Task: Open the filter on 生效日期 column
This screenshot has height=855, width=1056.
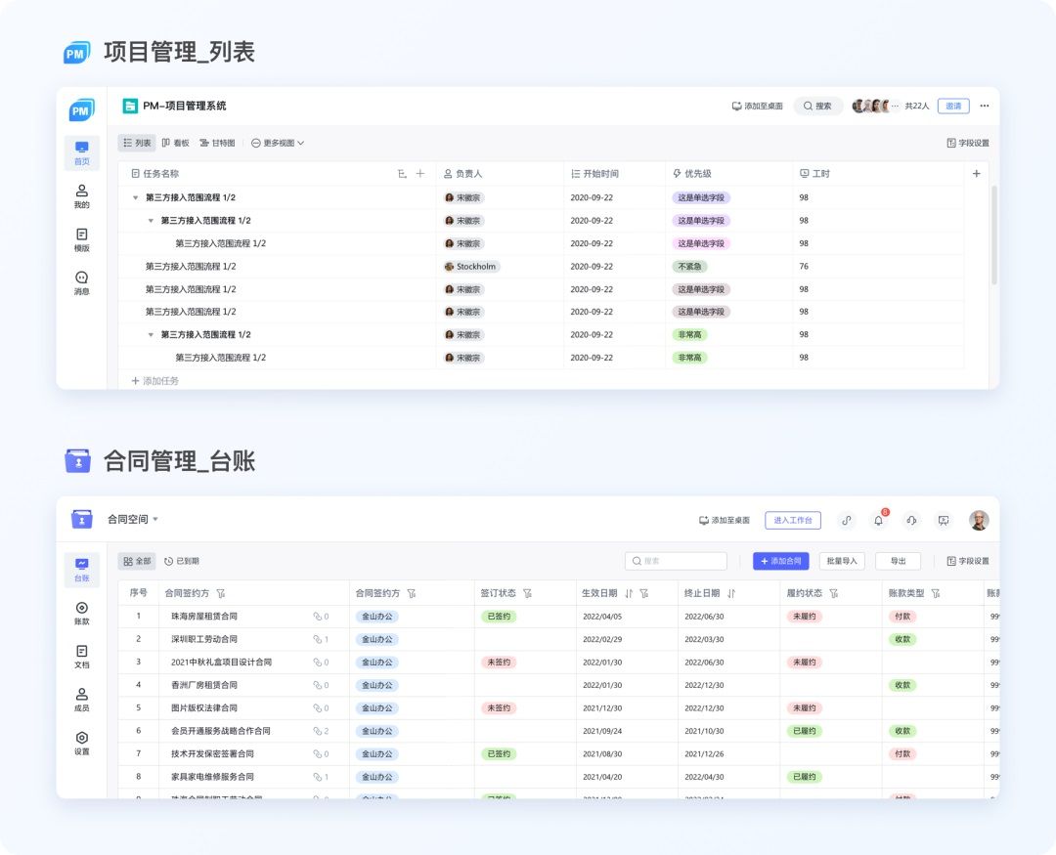Action: coord(643,593)
